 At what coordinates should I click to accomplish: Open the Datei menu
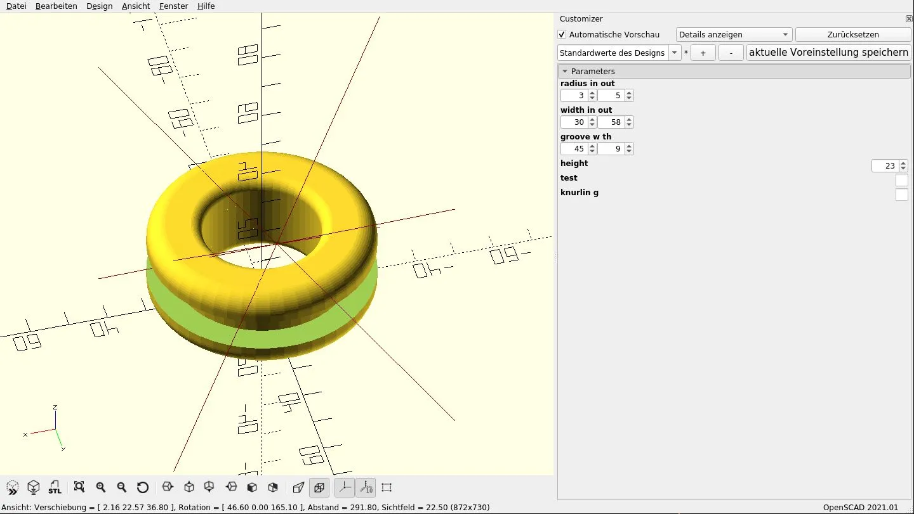click(x=17, y=6)
